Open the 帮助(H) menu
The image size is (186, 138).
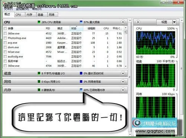(37, 9)
